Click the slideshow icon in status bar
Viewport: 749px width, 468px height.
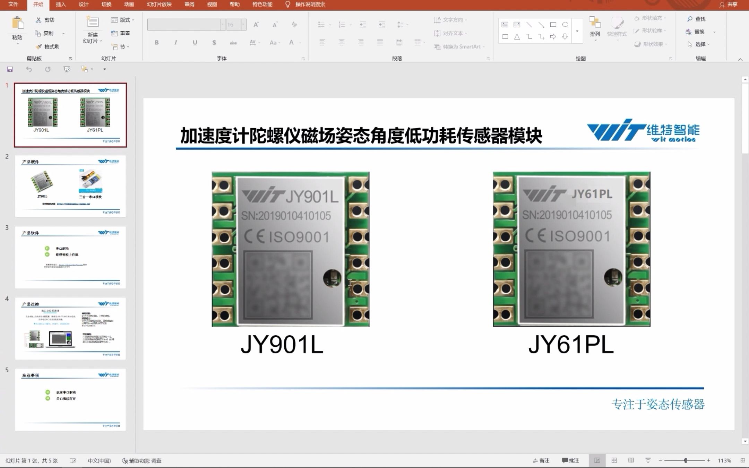648,460
